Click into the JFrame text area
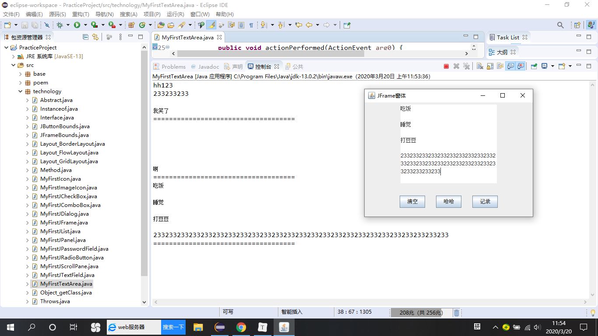The height and width of the screenshot is (336, 598). (x=449, y=143)
